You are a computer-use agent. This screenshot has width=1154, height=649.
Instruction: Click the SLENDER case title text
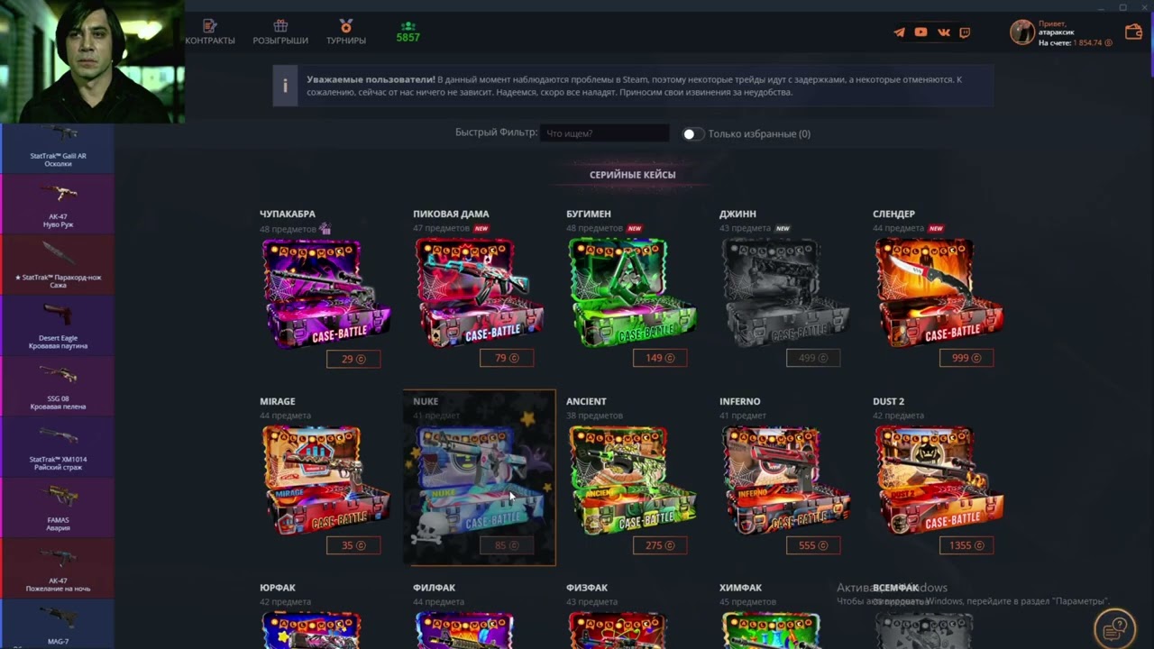[x=893, y=215]
